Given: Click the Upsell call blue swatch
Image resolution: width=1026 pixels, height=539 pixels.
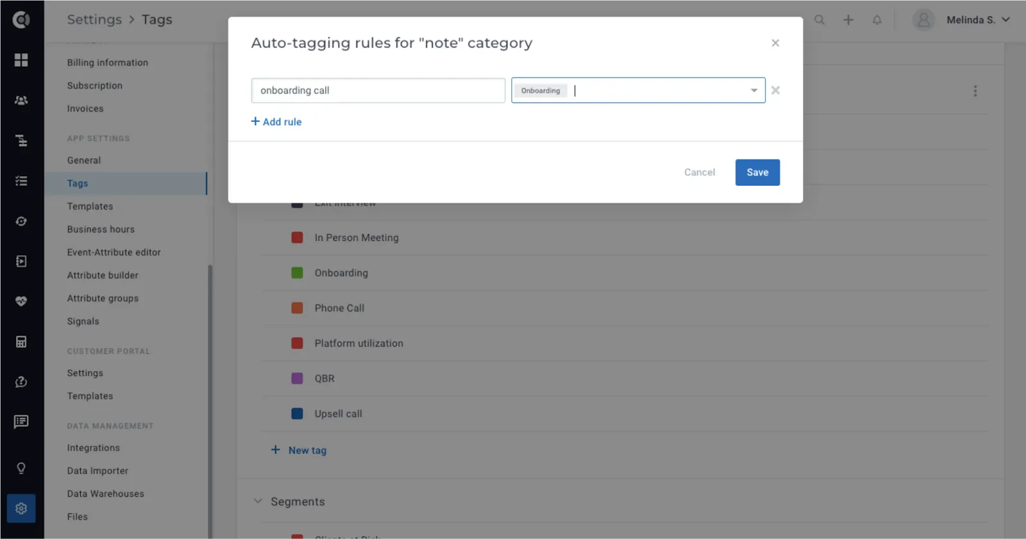Looking at the screenshot, I should pos(297,413).
